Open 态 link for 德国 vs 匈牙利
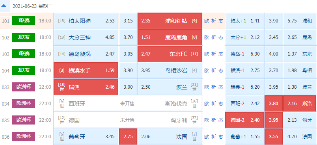The image size is (317, 145). [x=221, y=120]
